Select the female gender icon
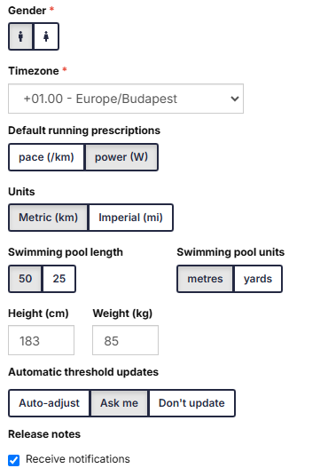 tap(46, 36)
